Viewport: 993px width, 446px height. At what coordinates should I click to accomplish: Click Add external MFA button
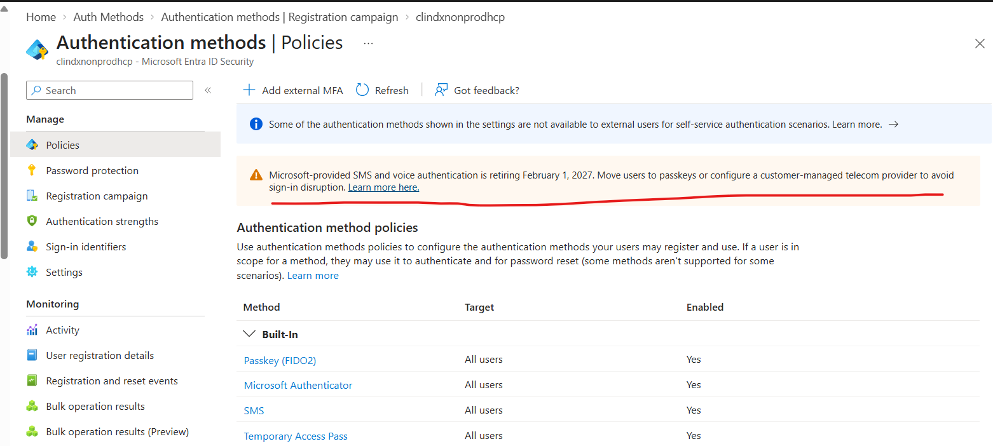pyautogui.click(x=293, y=90)
